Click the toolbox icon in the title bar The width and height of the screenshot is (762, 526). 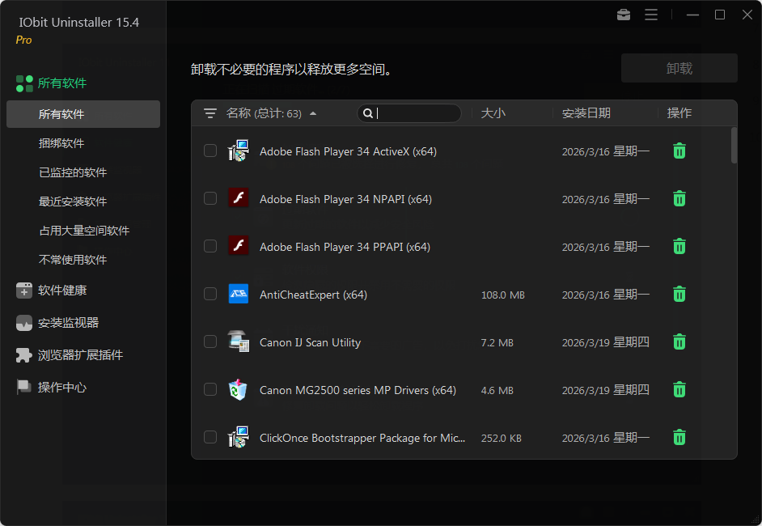point(623,14)
